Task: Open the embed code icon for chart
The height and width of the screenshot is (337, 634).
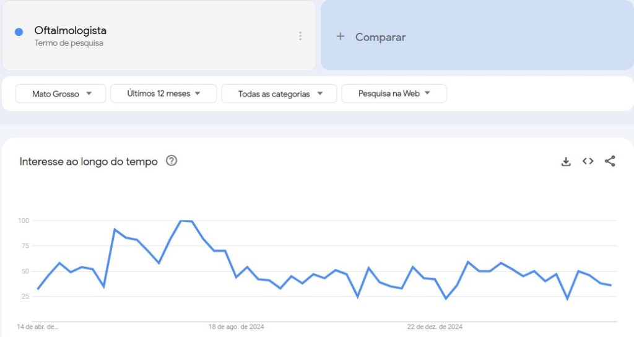Action: point(588,161)
